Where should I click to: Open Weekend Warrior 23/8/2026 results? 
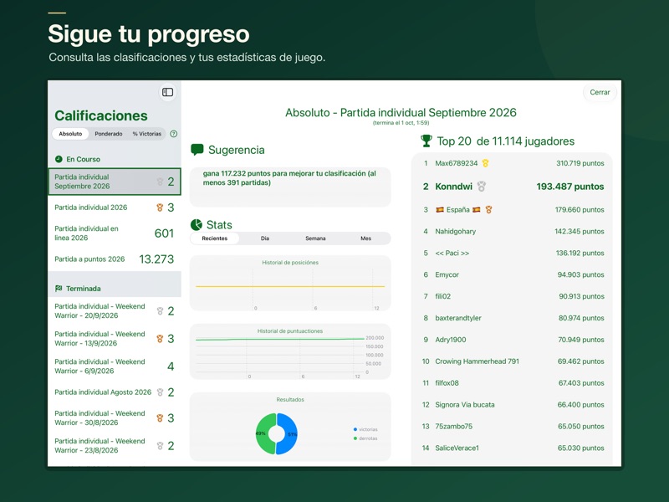115,446
